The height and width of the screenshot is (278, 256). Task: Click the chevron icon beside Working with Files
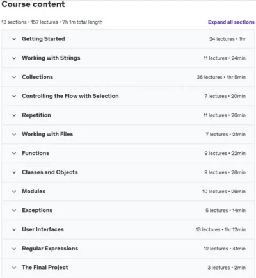pyautogui.click(x=14, y=135)
